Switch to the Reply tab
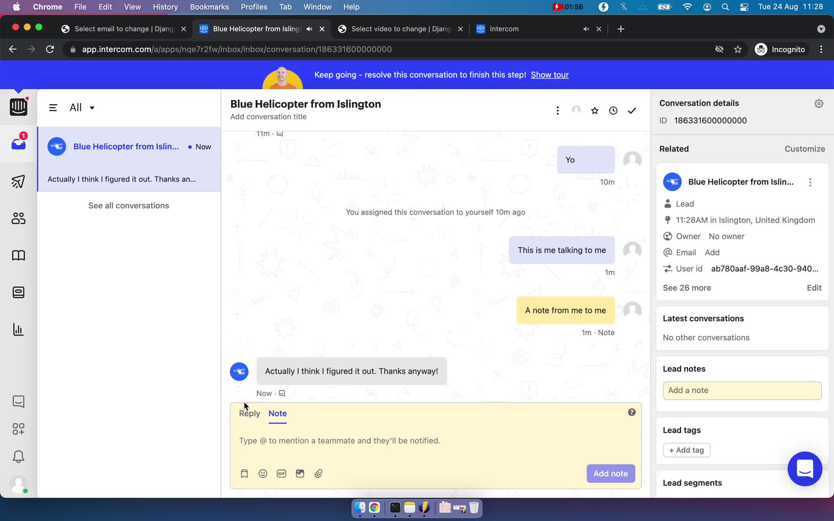The width and height of the screenshot is (834, 521). 250,413
